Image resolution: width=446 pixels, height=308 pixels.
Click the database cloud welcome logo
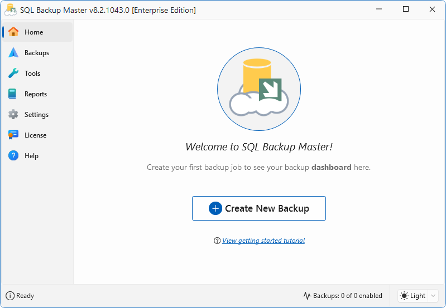coord(259,89)
